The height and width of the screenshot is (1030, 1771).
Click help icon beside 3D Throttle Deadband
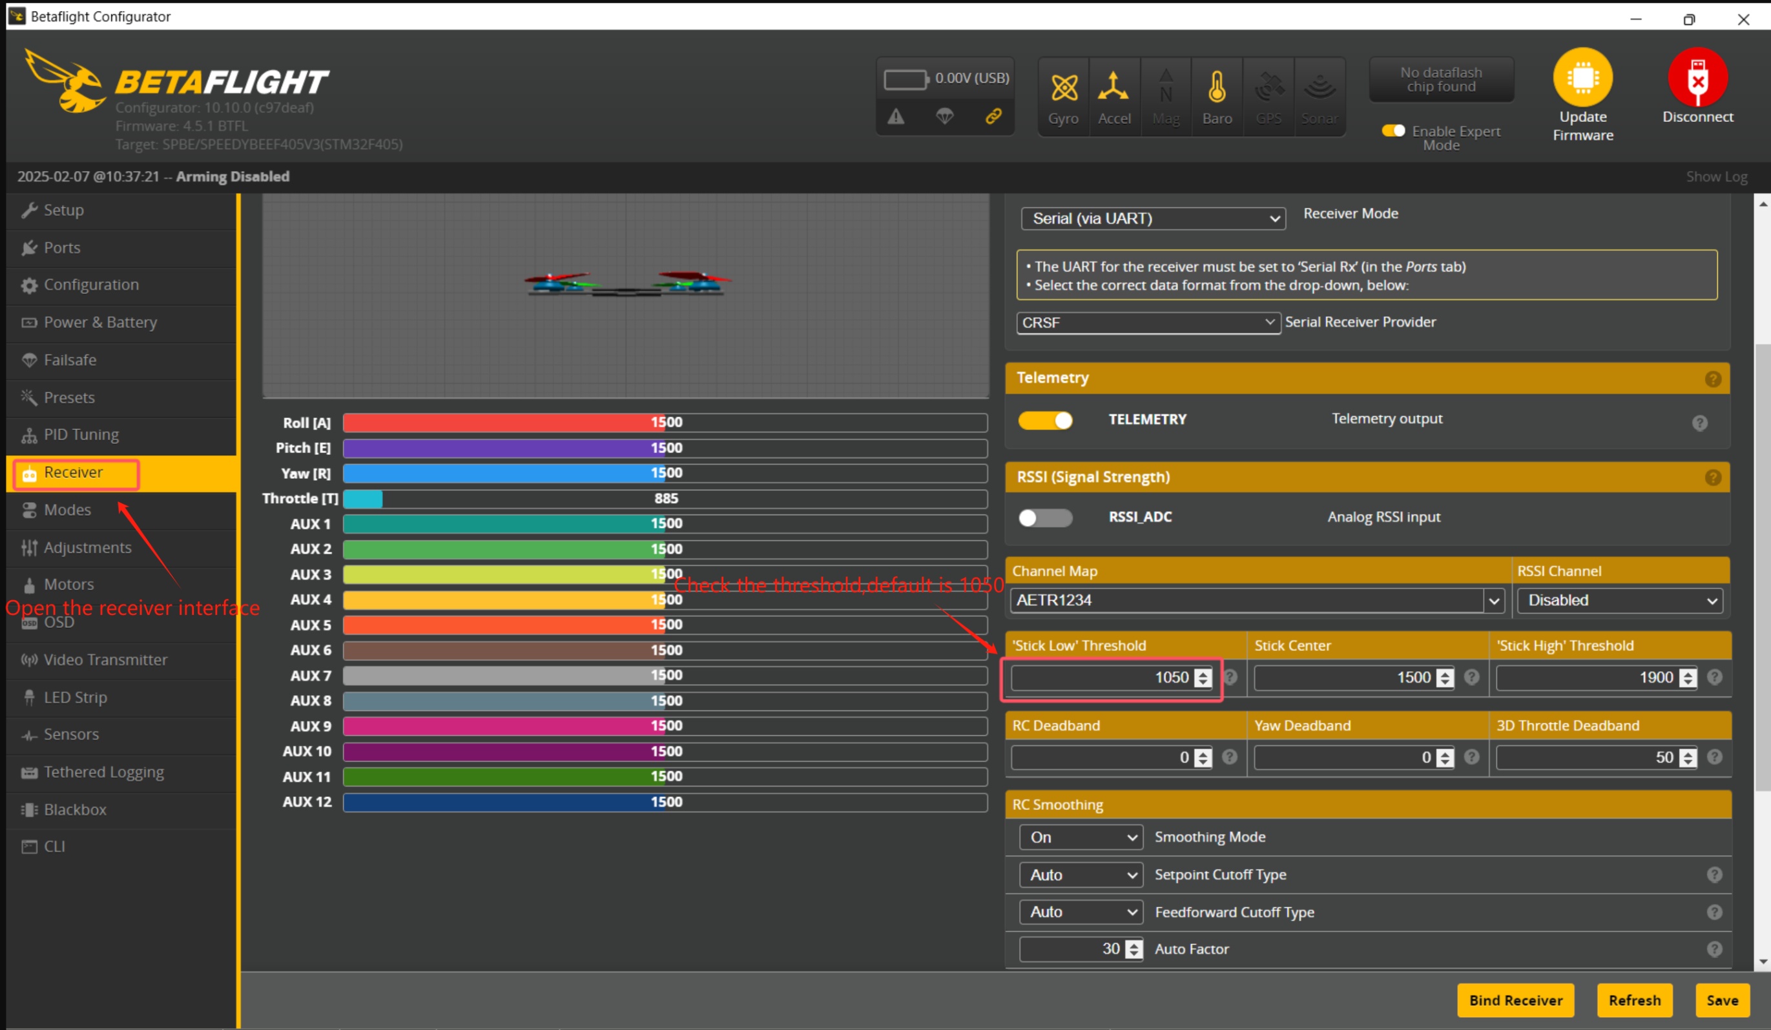tap(1714, 757)
